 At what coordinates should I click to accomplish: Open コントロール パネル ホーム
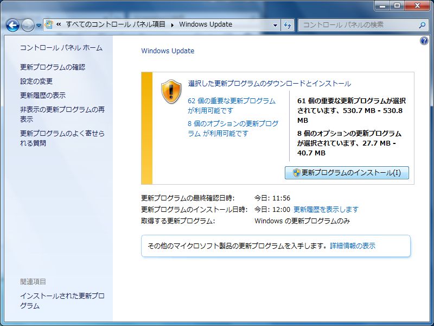click(61, 48)
